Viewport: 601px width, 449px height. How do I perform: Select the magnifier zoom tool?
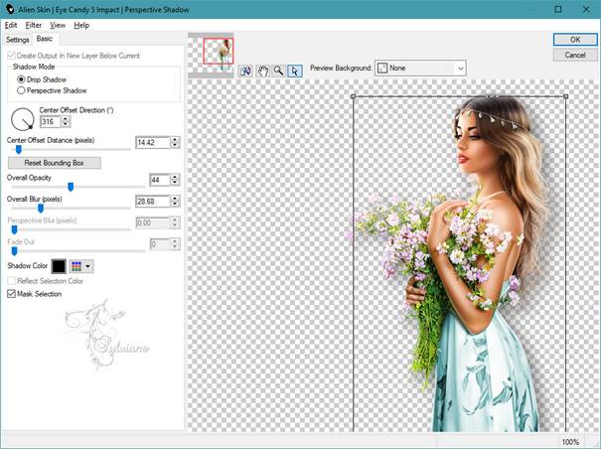[279, 71]
